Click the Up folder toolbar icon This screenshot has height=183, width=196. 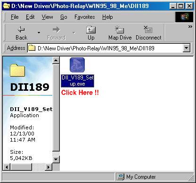[91, 30]
